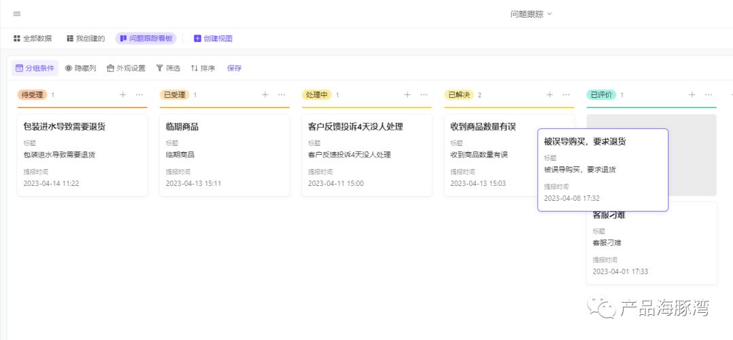Click the date 2023-04-08 17:32
733x340 pixels.
point(571,198)
